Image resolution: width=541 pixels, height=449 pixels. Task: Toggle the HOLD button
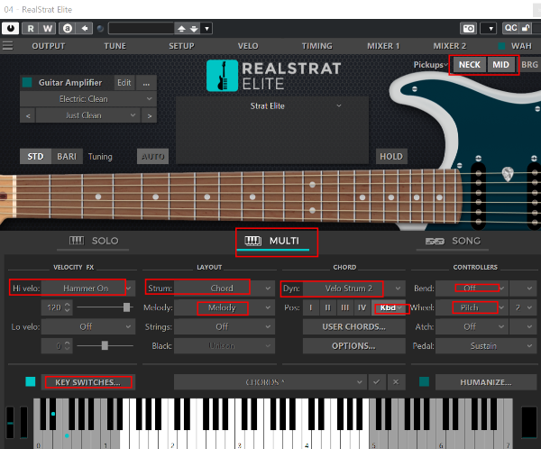click(x=391, y=157)
